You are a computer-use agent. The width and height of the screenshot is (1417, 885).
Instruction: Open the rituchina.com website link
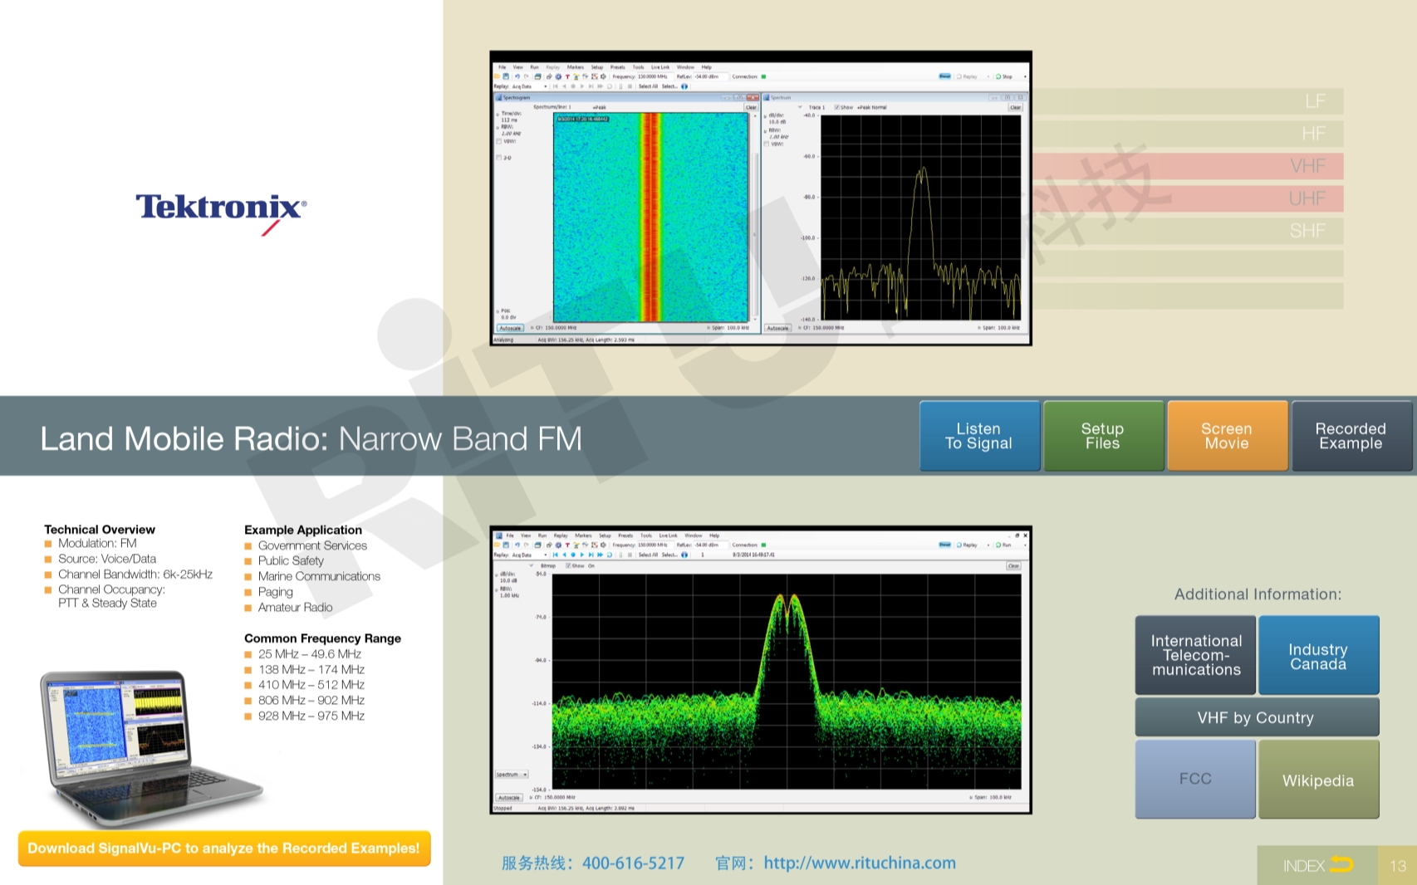tap(859, 863)
